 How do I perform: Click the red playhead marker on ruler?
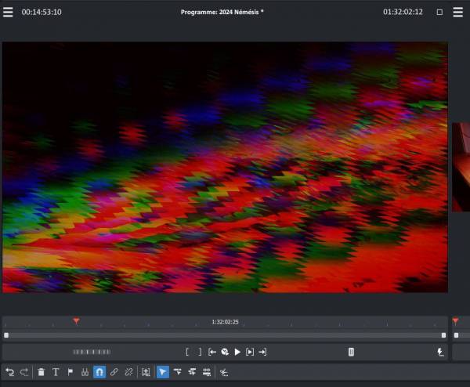[x=76, y=321]
